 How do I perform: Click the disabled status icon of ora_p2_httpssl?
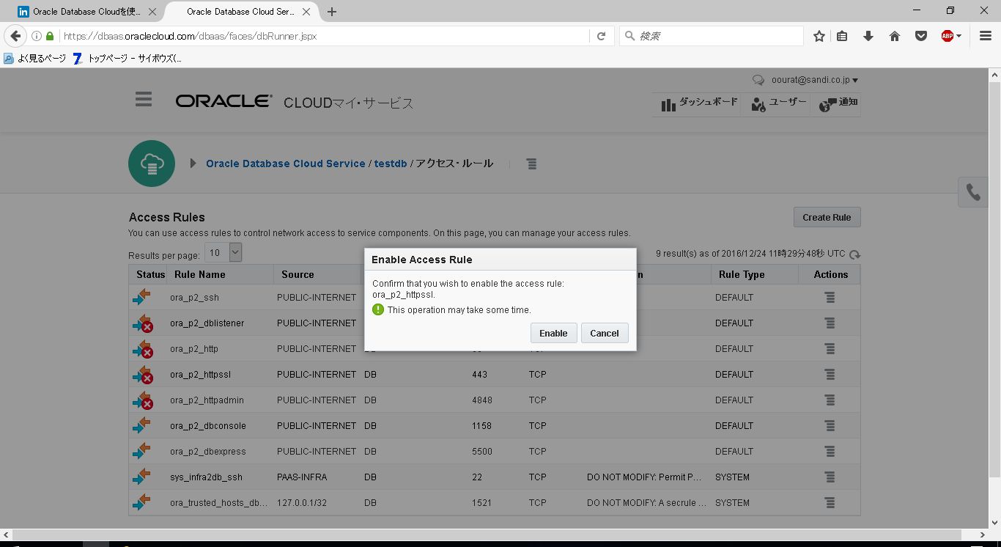click(x=142, y=375)
